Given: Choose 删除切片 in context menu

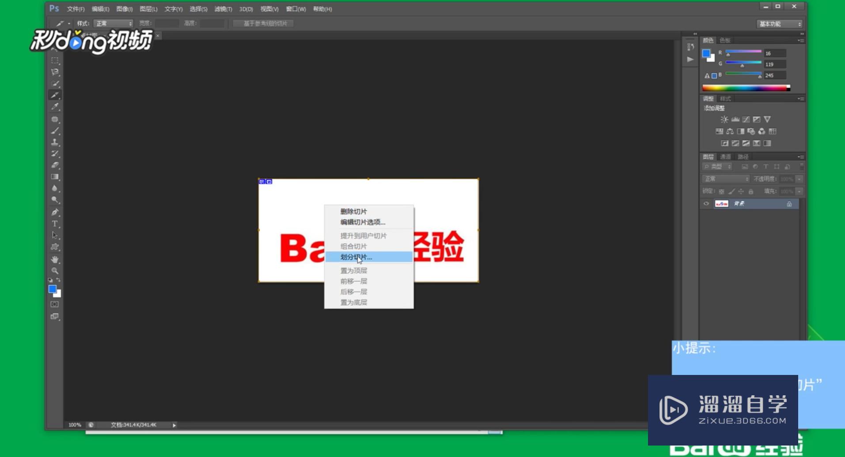Looking at the screenshot, I should [369, 212].
